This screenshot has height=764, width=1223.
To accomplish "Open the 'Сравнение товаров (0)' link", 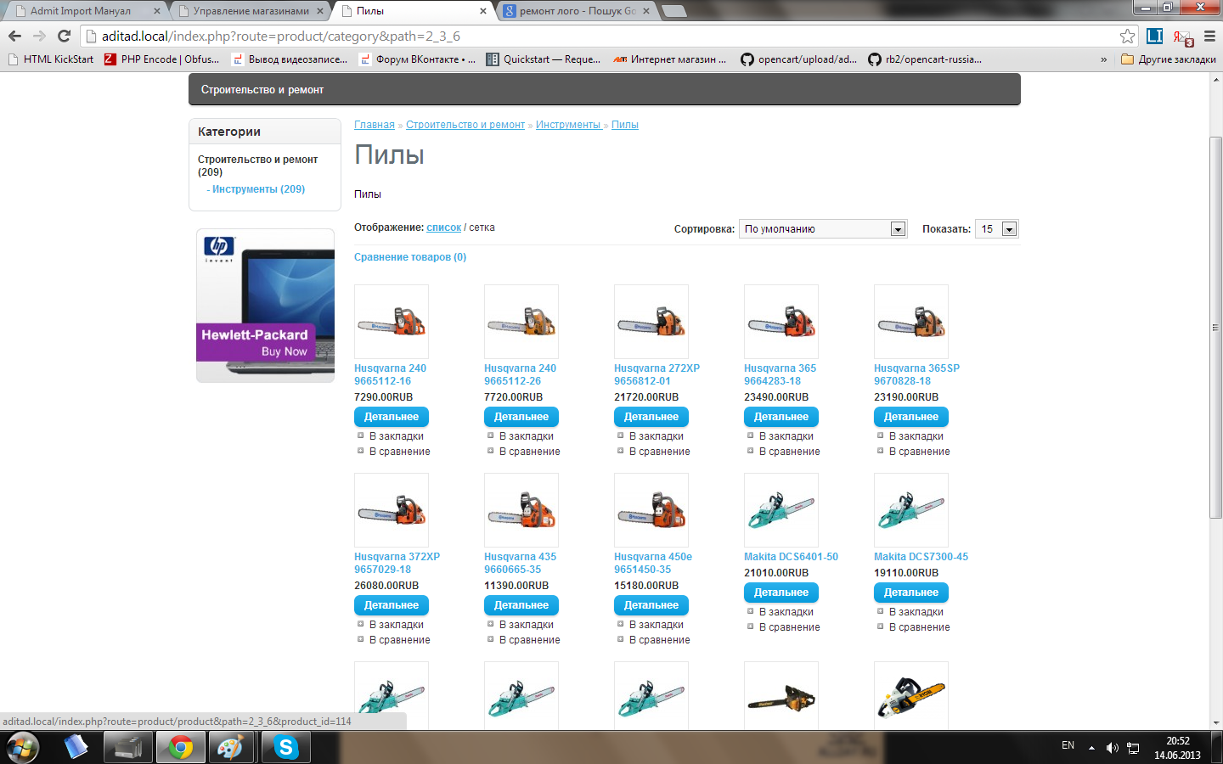I will click(x=410, y=257).
